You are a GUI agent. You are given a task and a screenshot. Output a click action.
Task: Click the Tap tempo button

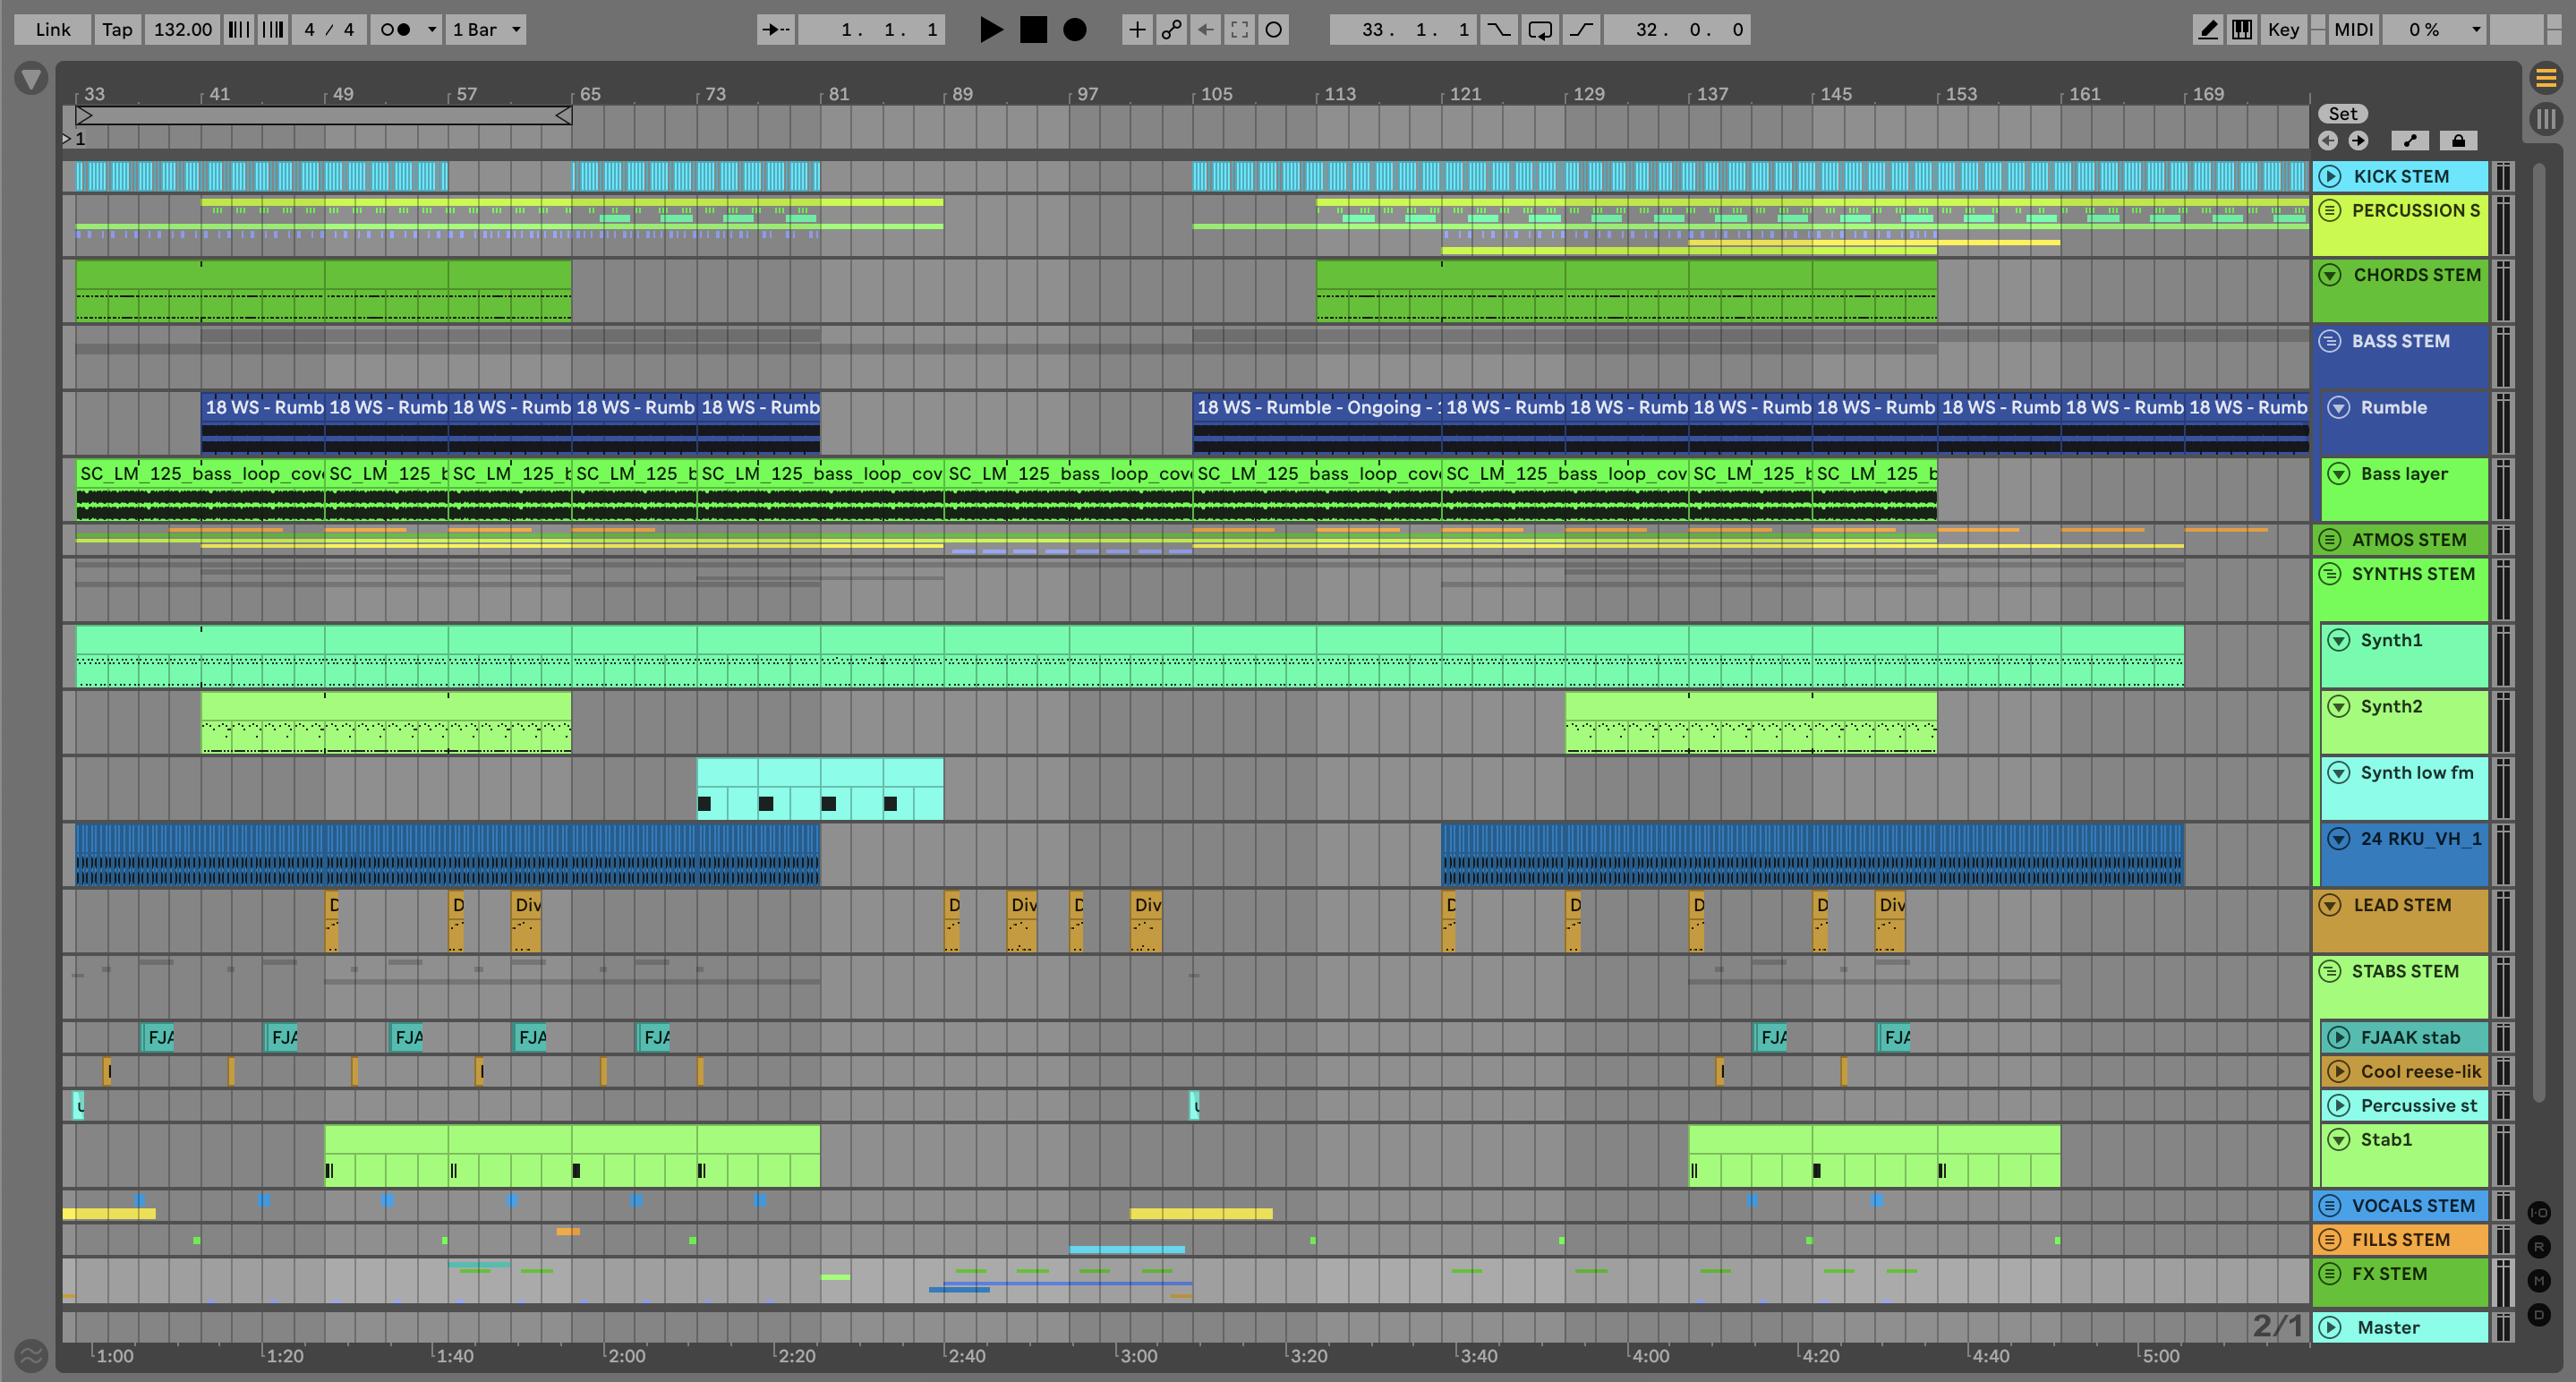click(117, 29)
